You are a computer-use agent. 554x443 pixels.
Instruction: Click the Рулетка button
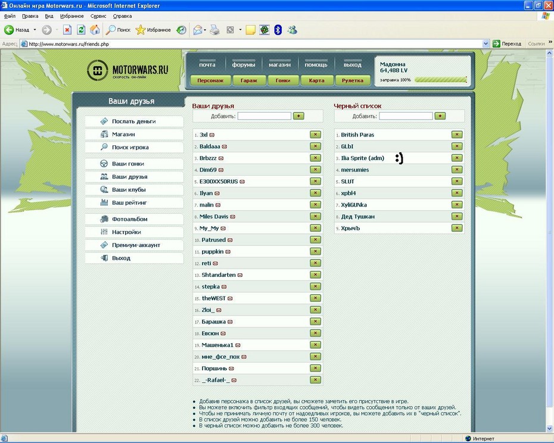353,80
